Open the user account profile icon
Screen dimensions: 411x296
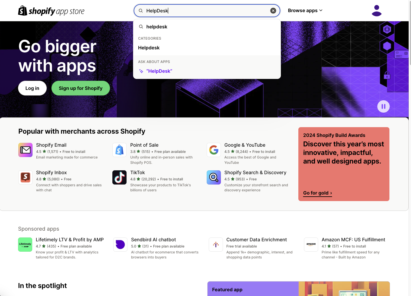coord(377,11)
